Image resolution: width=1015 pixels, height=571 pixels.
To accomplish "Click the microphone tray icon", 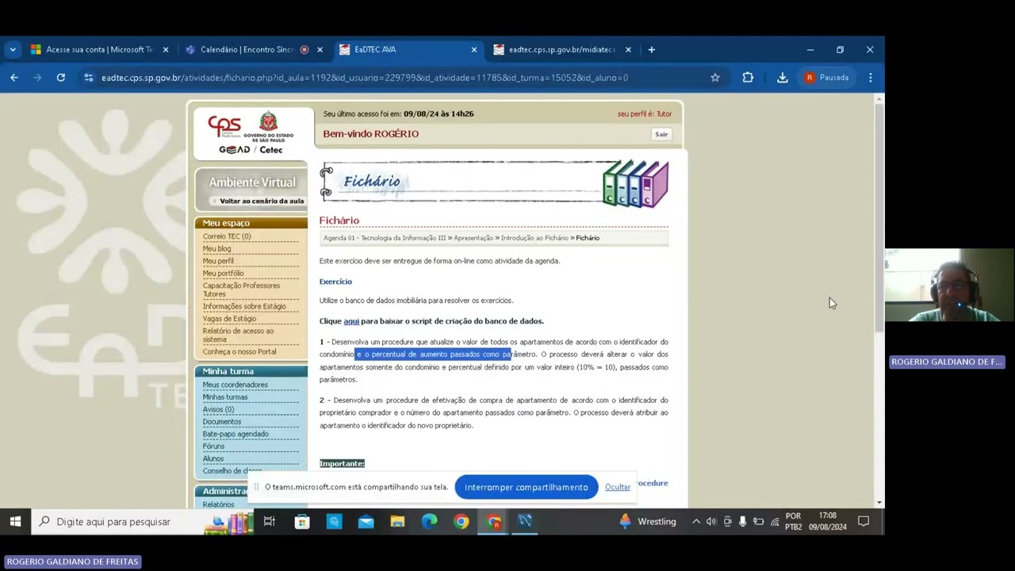I will click(742, 521).
